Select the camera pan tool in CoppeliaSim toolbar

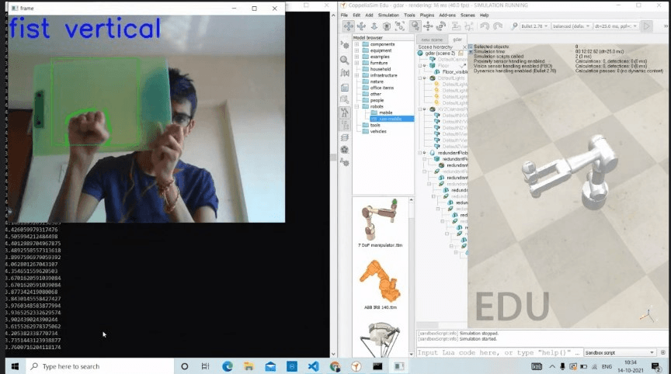349,26
